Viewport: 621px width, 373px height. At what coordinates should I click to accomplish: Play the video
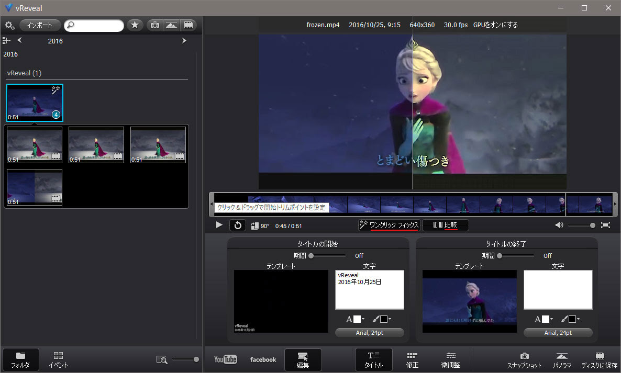219,225
